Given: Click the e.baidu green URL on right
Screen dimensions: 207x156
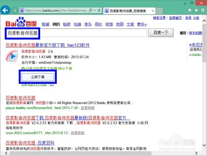Looking at the screenshot, I should [195, 55].
